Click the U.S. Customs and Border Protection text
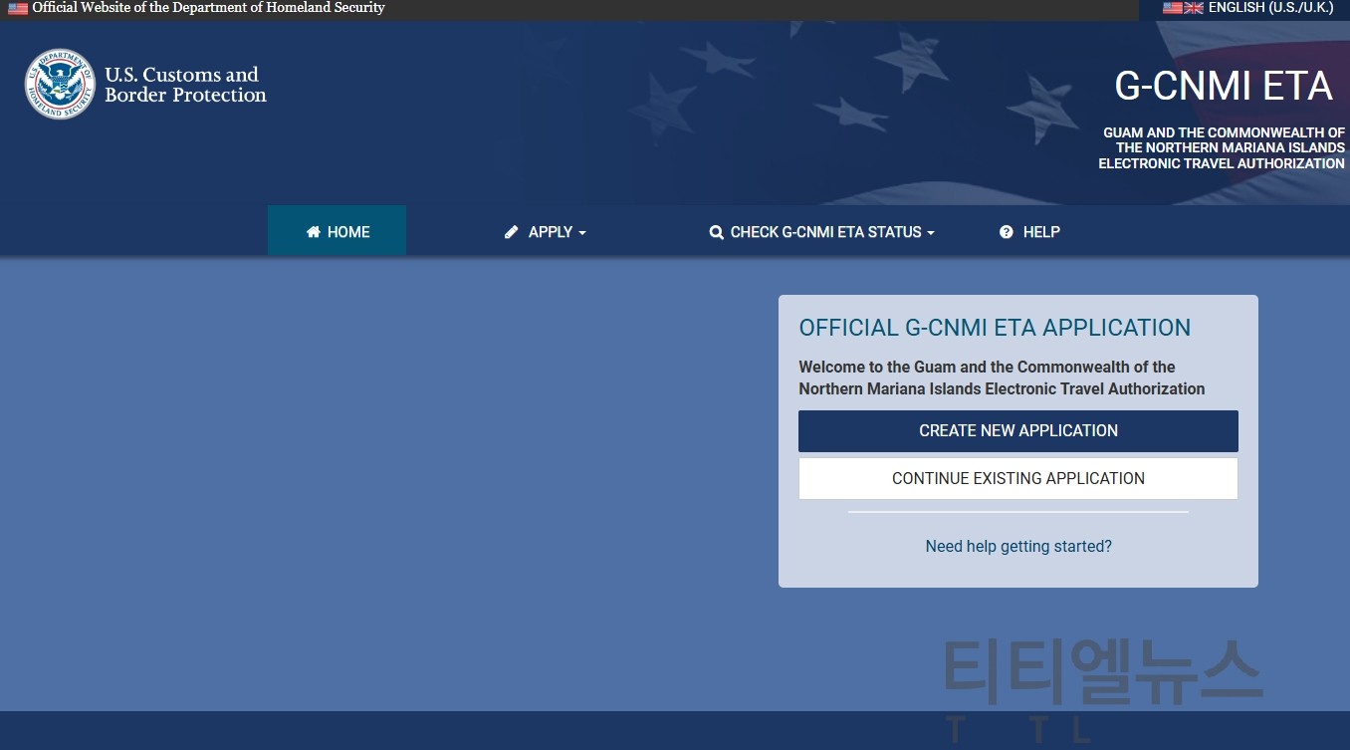 (185, 85)
